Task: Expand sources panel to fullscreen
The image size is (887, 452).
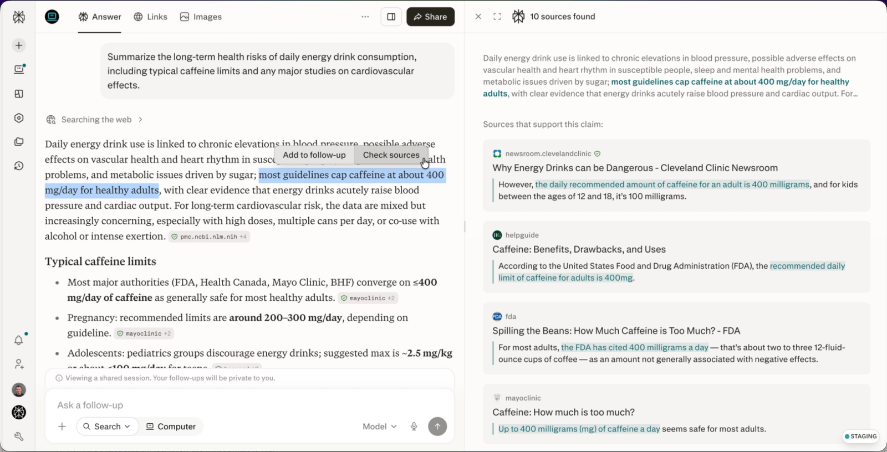Action: (x=497, y=17)
